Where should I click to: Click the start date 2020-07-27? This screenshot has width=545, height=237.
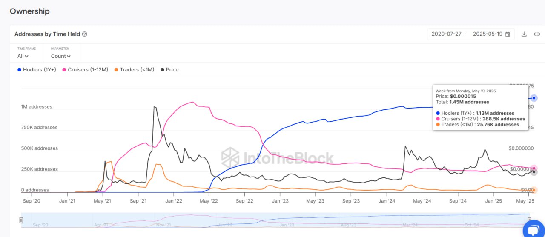(x=446, y=34)
